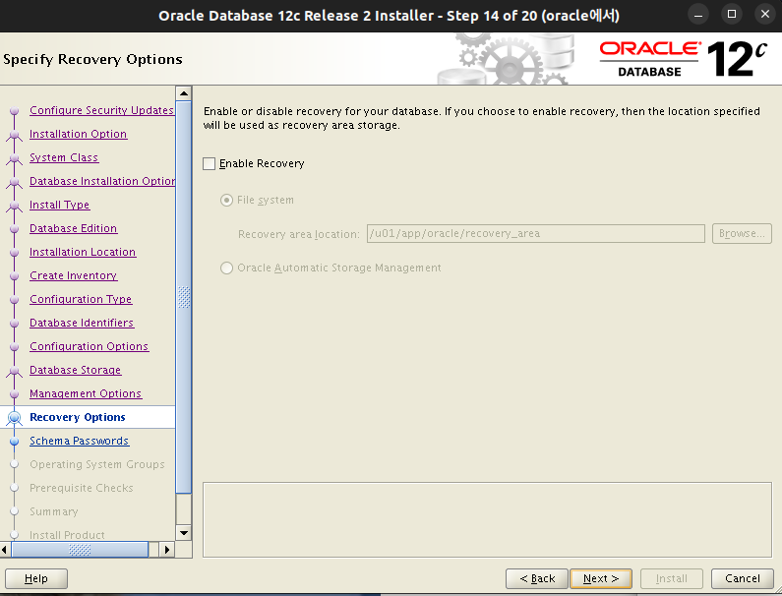Viewport: 782px width, 596px height.
Task: Click the step list scroll down arrow
Action: click(x=184, y=533)
